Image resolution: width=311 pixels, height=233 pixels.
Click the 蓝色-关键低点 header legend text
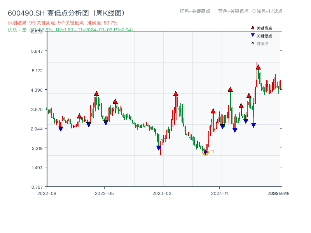(233, 11)
